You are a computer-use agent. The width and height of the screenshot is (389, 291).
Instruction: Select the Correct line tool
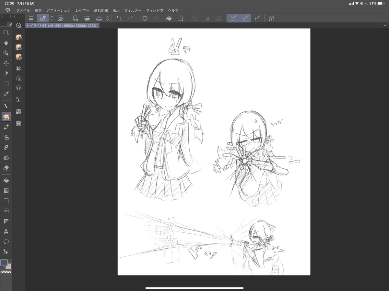click(6, 252)
